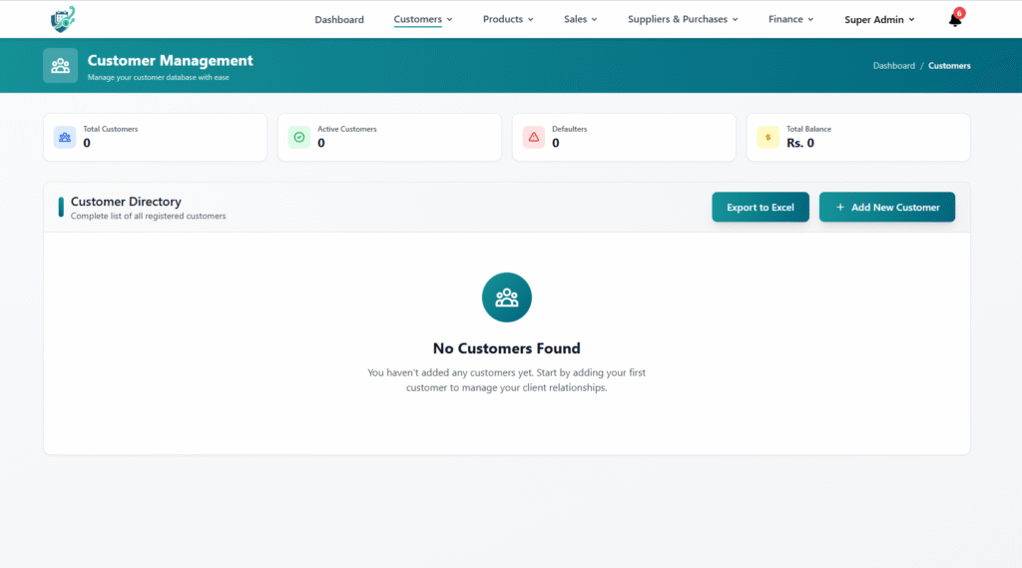Click the Customers breadcrumb item
Image resolution: width=1022 pixels, height=568 pixels.
click(x=949, y=66)
